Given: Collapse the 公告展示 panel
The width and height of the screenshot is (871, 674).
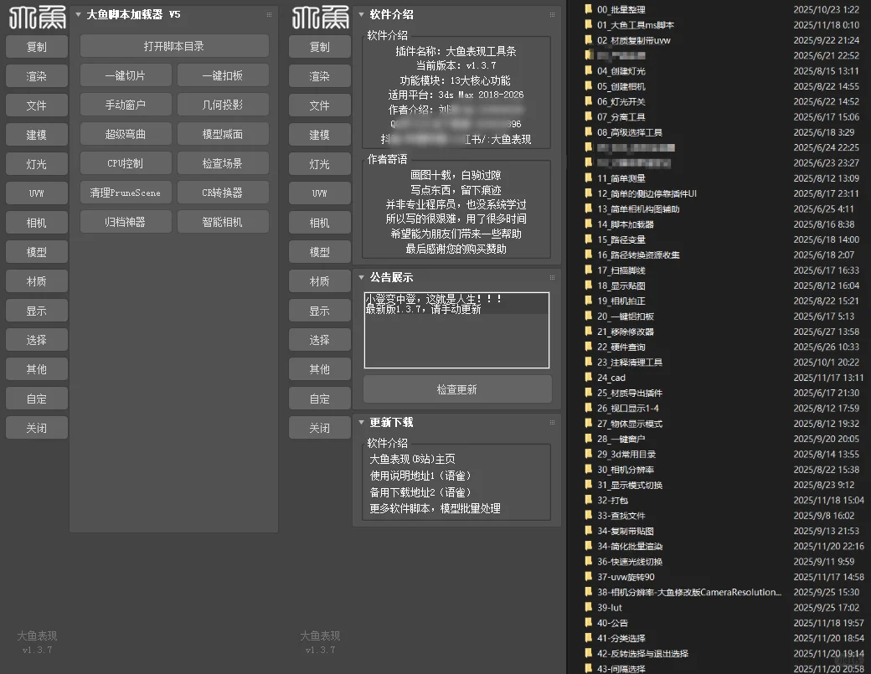Looking at the screenshot, I should (x=360, y=278).
